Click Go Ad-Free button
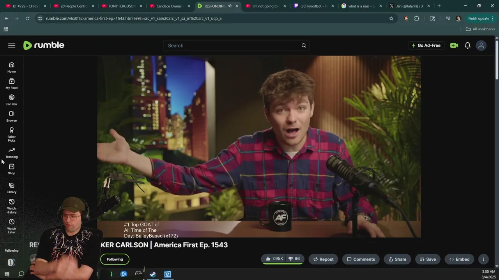This screenshot has width=499, height=280. pyautogui.click(x=426, y=45)
